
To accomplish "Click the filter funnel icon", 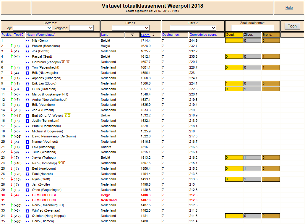I will (x=132, y=35).
